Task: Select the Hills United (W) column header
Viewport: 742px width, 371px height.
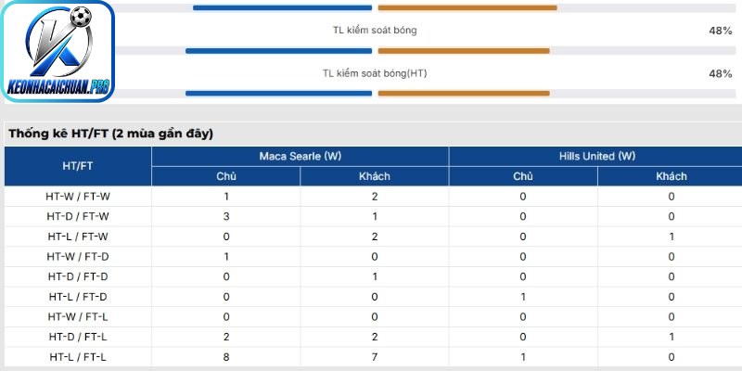Action: [x=596, y=156]
